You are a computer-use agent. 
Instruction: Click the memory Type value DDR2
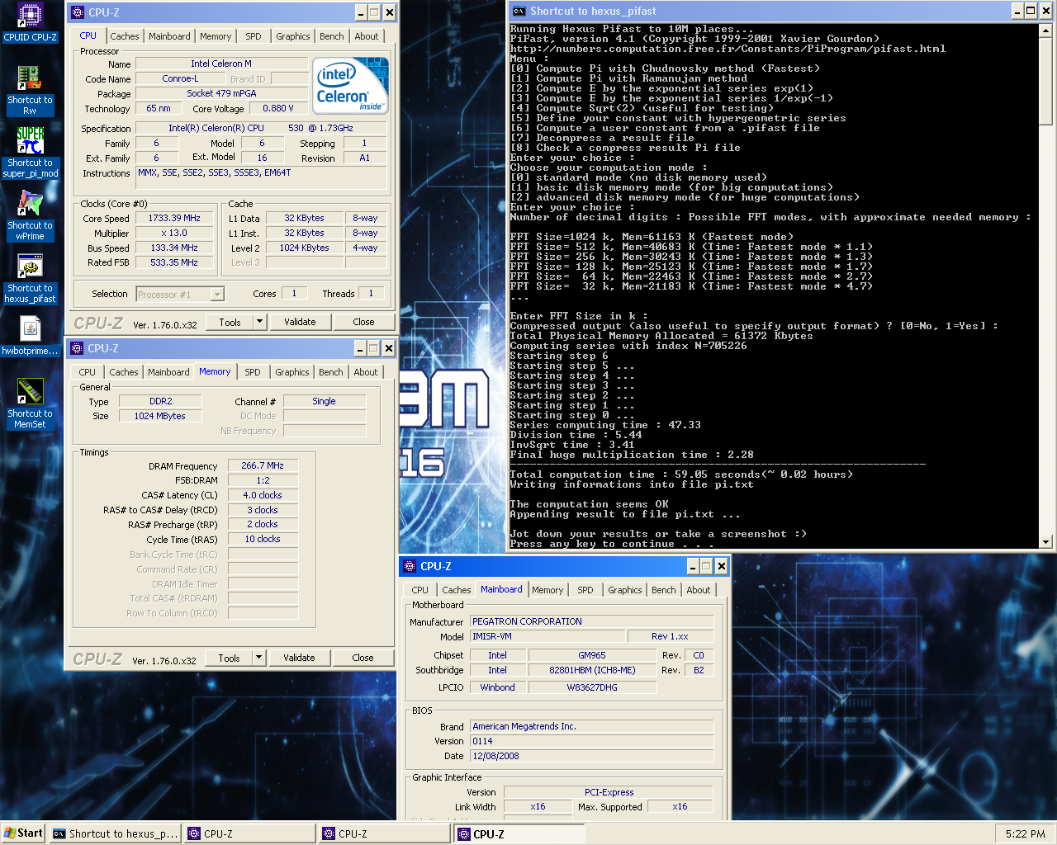(x=161, y=401)
